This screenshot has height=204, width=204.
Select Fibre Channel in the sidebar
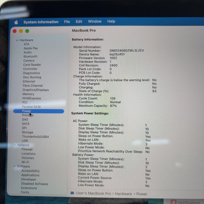click(x=33, y=86)
